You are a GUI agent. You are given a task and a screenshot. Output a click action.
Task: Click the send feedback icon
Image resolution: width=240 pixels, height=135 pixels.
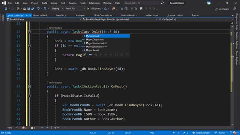coord(235,9)
